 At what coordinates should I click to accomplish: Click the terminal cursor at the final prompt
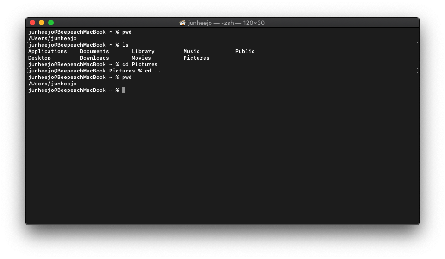pos(124,90)
